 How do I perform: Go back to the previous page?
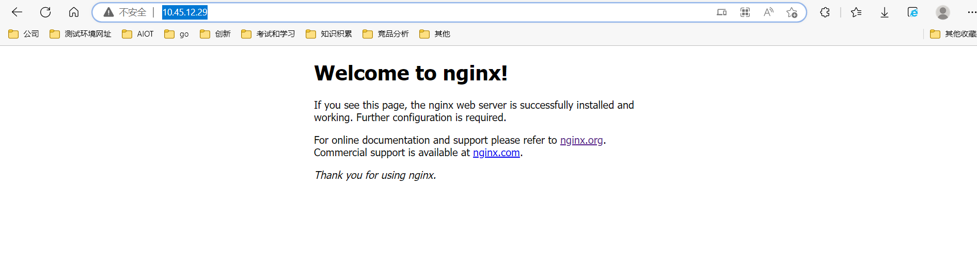coord(17,12)
